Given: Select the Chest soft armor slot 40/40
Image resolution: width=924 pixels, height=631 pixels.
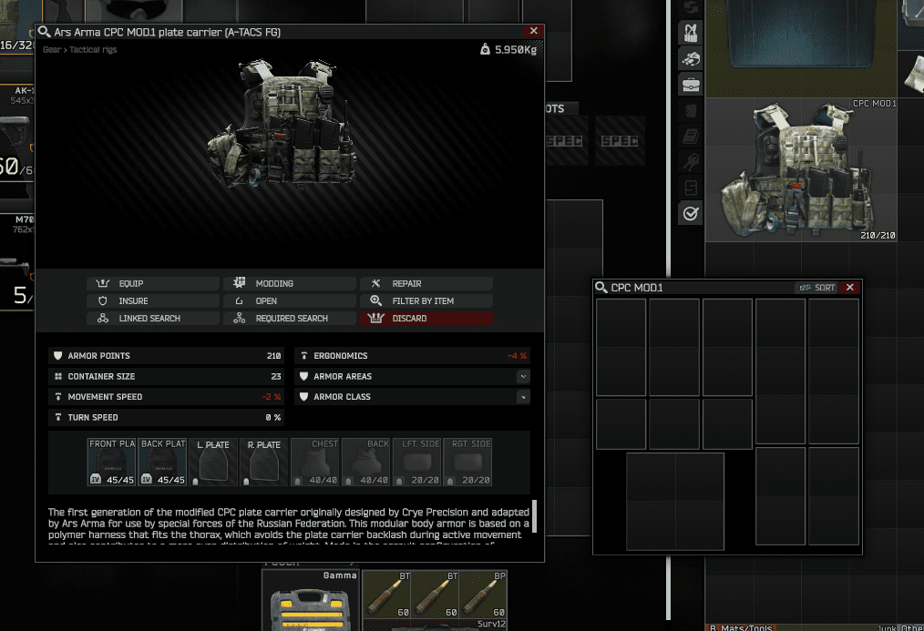Looking at the screenshot, I should pyautogui.click(x=315, y=462).
